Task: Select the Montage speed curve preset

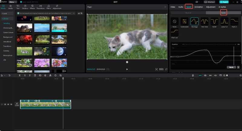Action: tap(195, 21)
